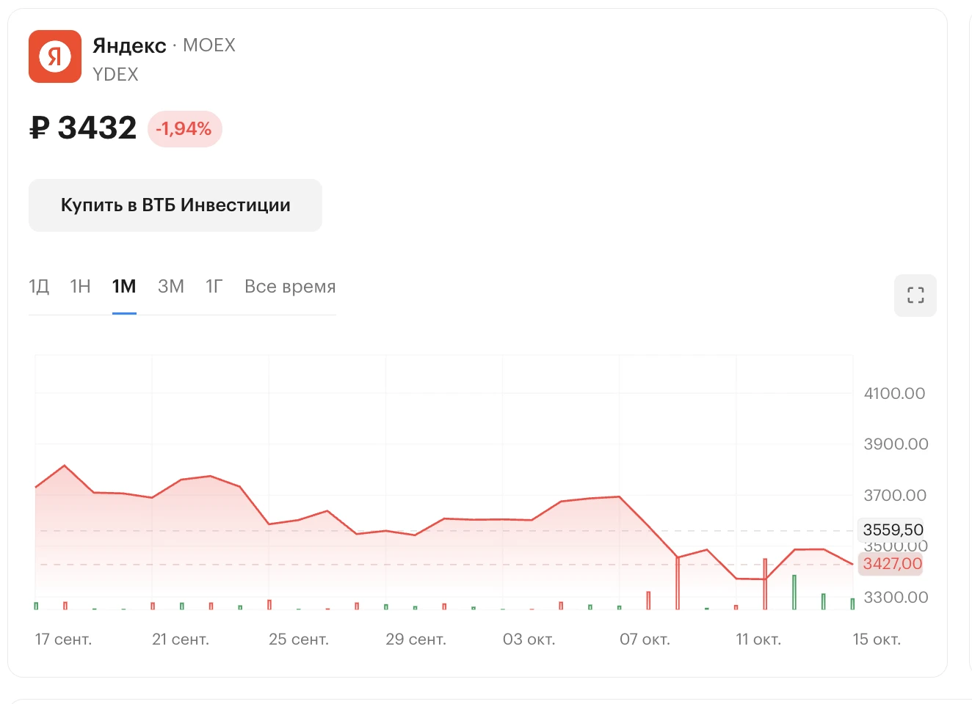Expand chart to fullscreen

click(x=915, y=296)
